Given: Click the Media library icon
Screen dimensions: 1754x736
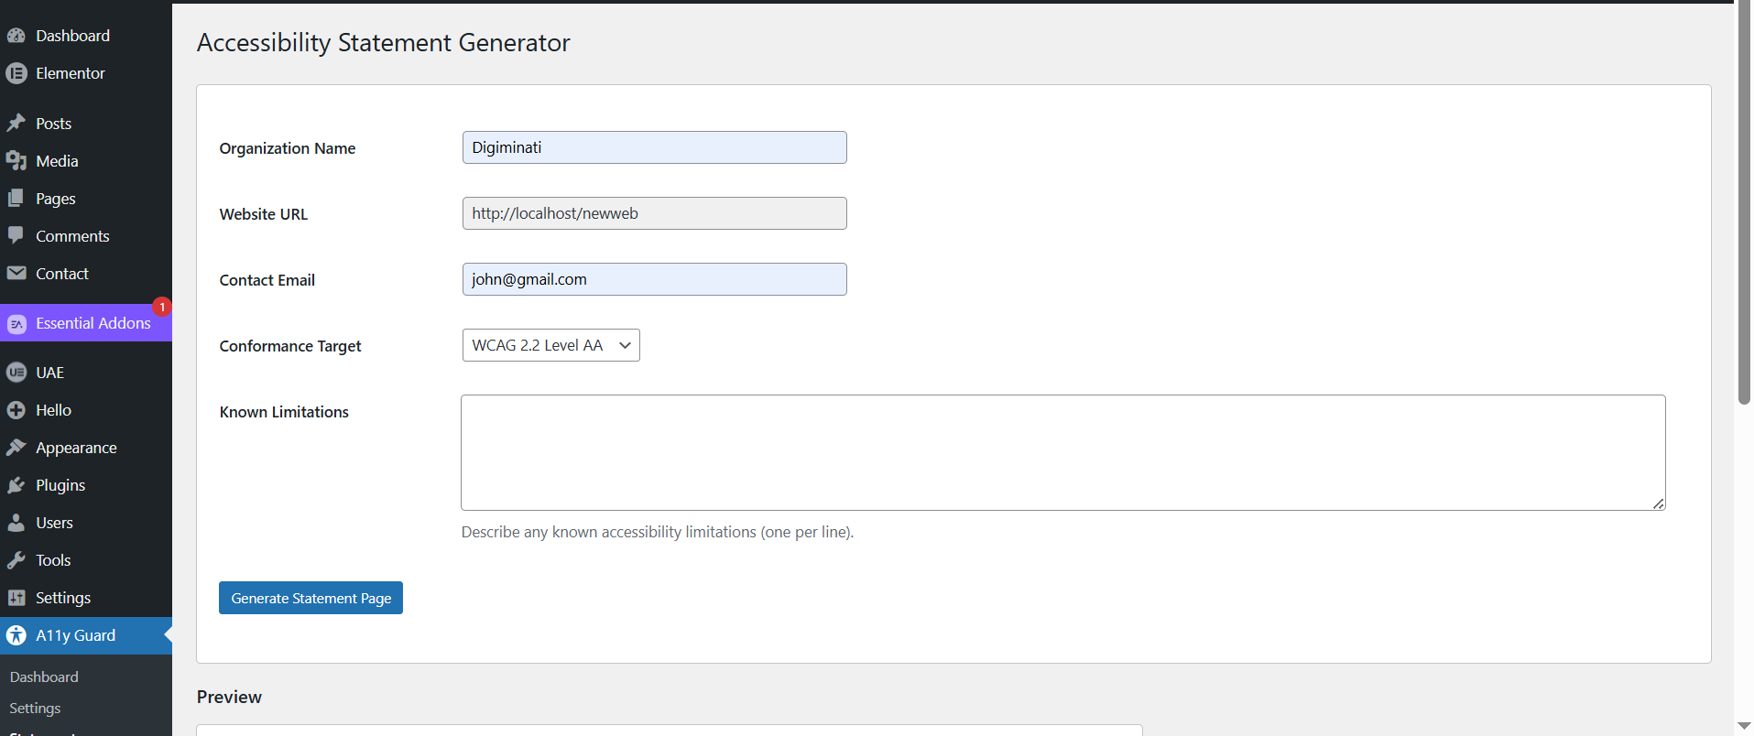Looking at the screenshot, I should [16, 161].
